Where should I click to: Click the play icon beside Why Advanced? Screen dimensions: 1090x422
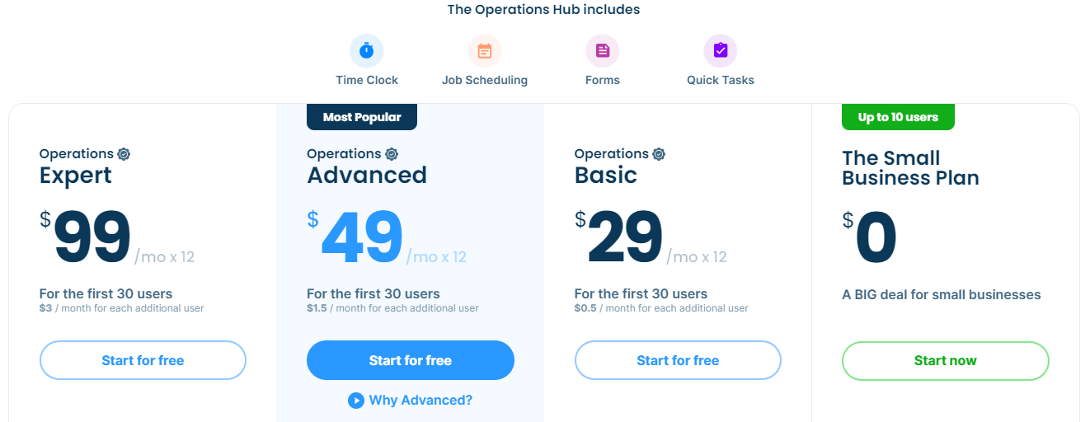[x=356, y=401]
